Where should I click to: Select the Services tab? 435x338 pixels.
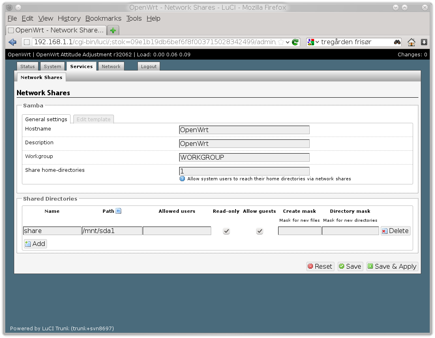pos(81,66)
